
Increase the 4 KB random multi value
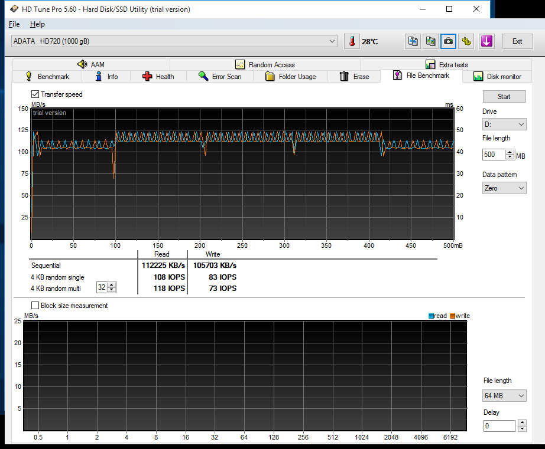[112, 286]
